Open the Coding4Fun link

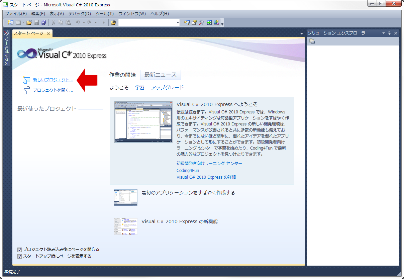(x=188, y=170)
